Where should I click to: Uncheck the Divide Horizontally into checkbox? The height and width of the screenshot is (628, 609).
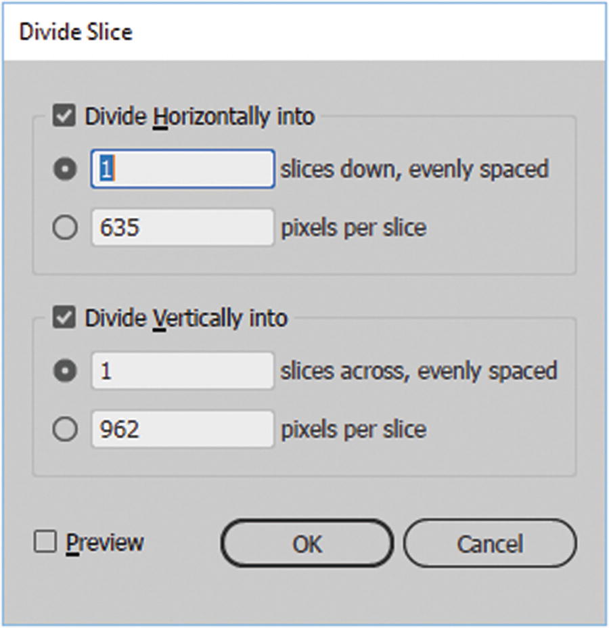[x=64, y=116]
